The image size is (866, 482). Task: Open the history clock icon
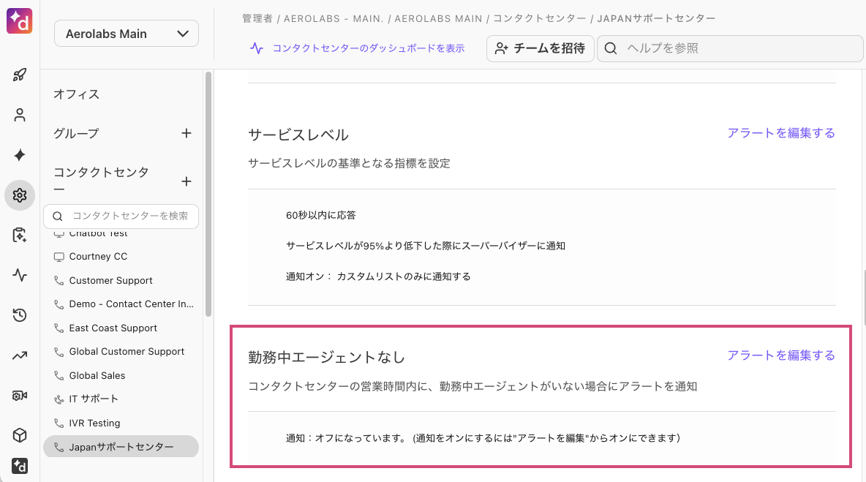click(20, 315)
